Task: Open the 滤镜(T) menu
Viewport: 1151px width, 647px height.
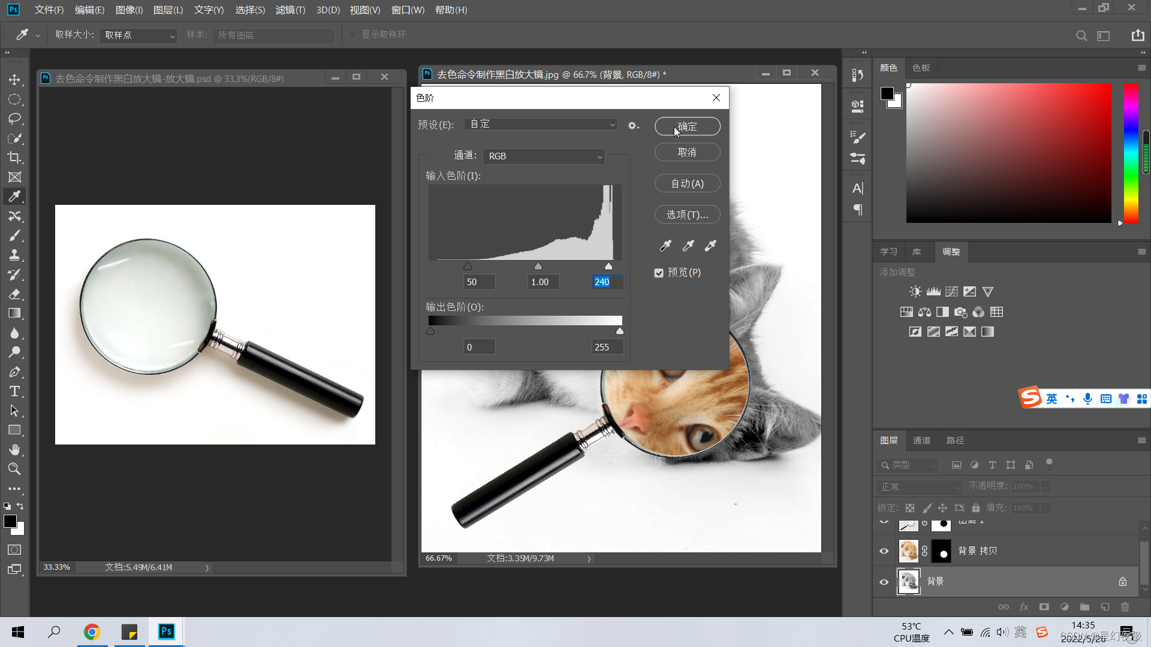Action: click(290, 10)
